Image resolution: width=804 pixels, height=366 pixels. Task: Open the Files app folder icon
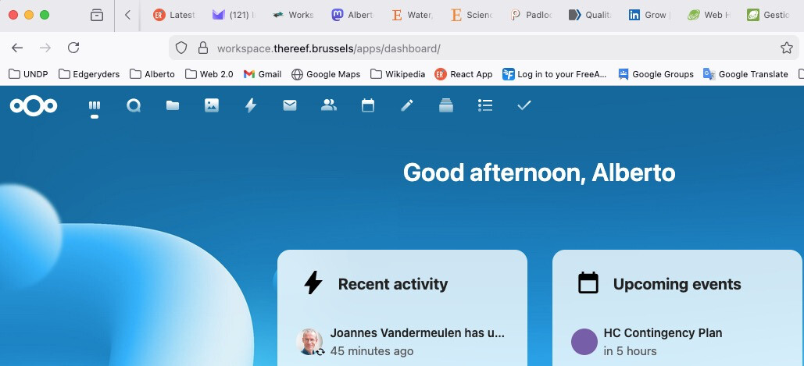[173, 105]
